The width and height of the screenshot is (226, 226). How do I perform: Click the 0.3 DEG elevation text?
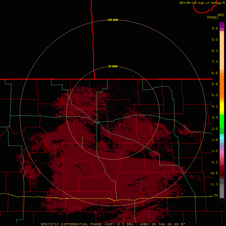125,224
